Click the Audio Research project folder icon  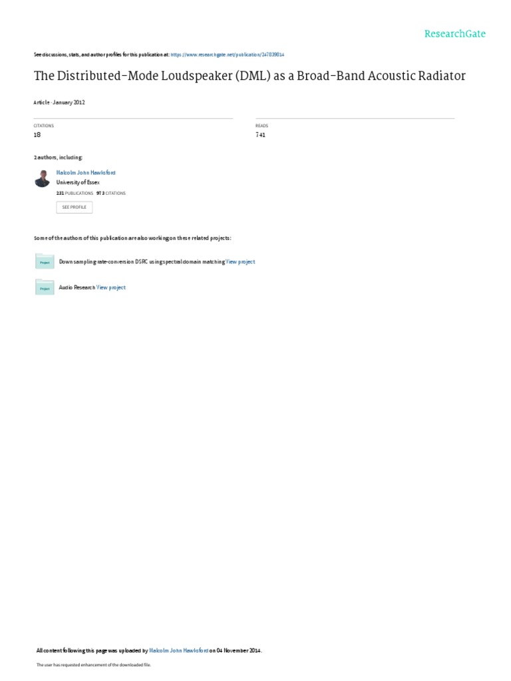click(45, 287)
